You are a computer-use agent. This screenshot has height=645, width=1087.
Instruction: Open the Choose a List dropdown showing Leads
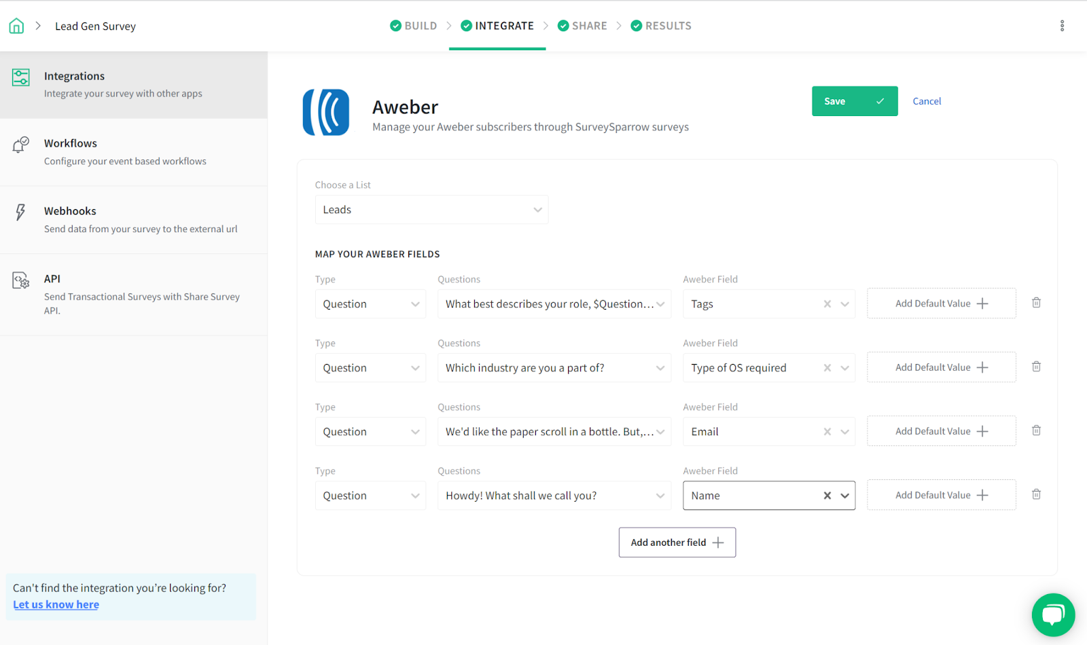tap(431, 210)
